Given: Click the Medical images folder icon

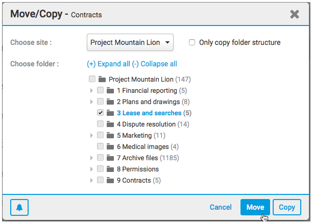Looking at the screenshot, I should pyautogui.click(x=110, y=147).
